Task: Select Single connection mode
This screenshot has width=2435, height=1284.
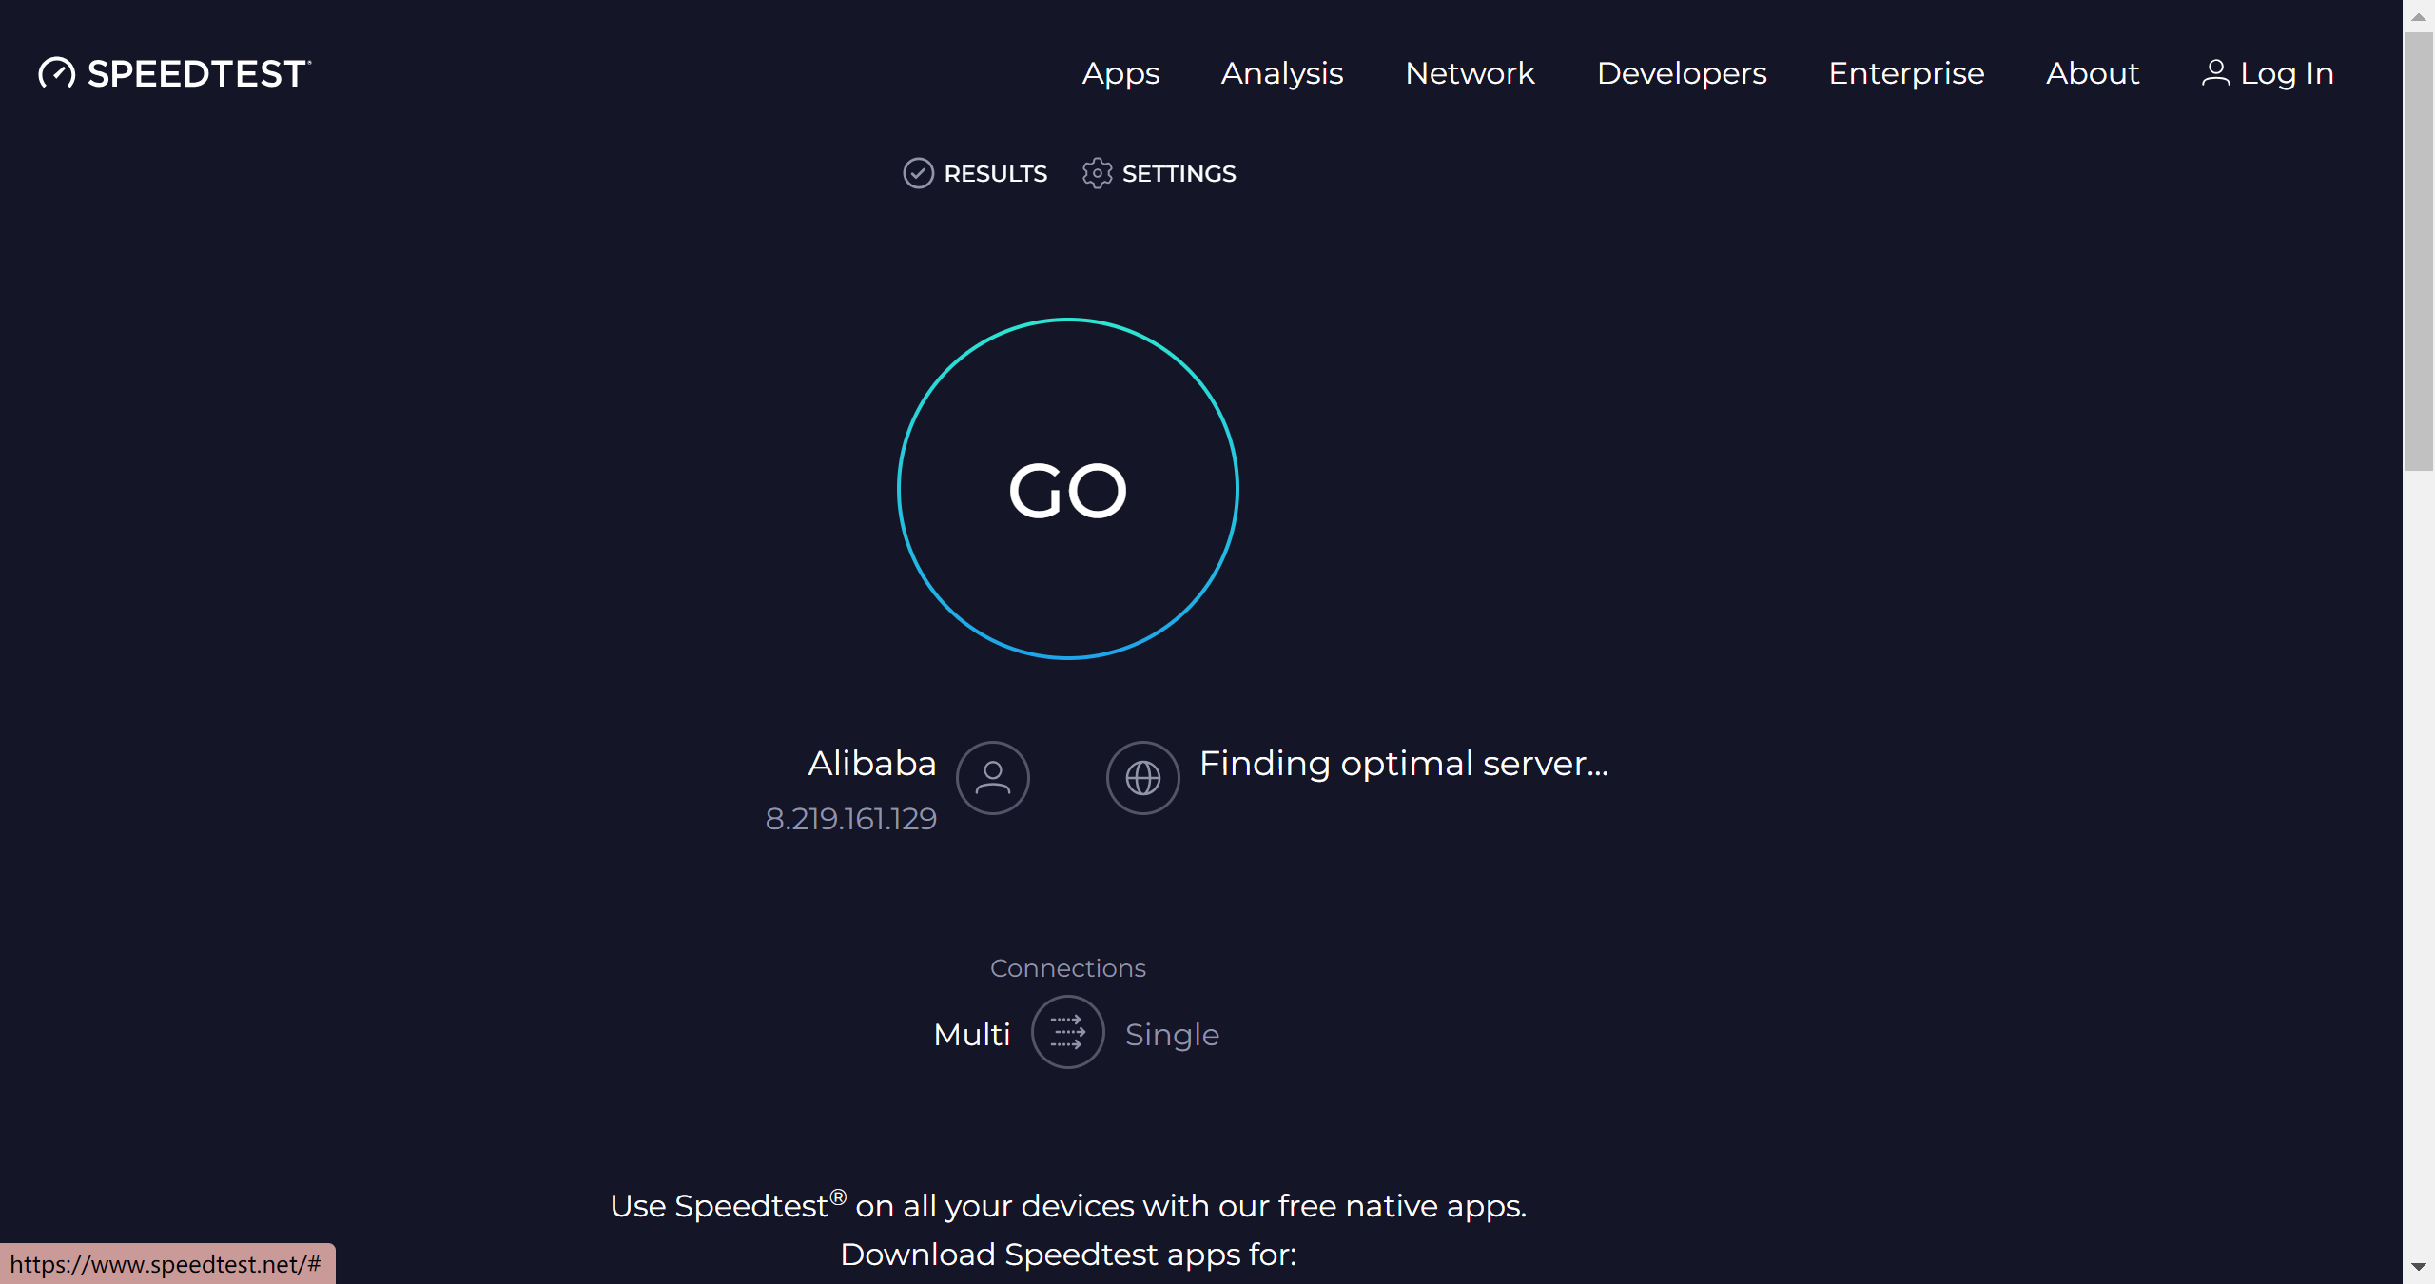Action: pyautogui.click(x=1172, y=1034)
